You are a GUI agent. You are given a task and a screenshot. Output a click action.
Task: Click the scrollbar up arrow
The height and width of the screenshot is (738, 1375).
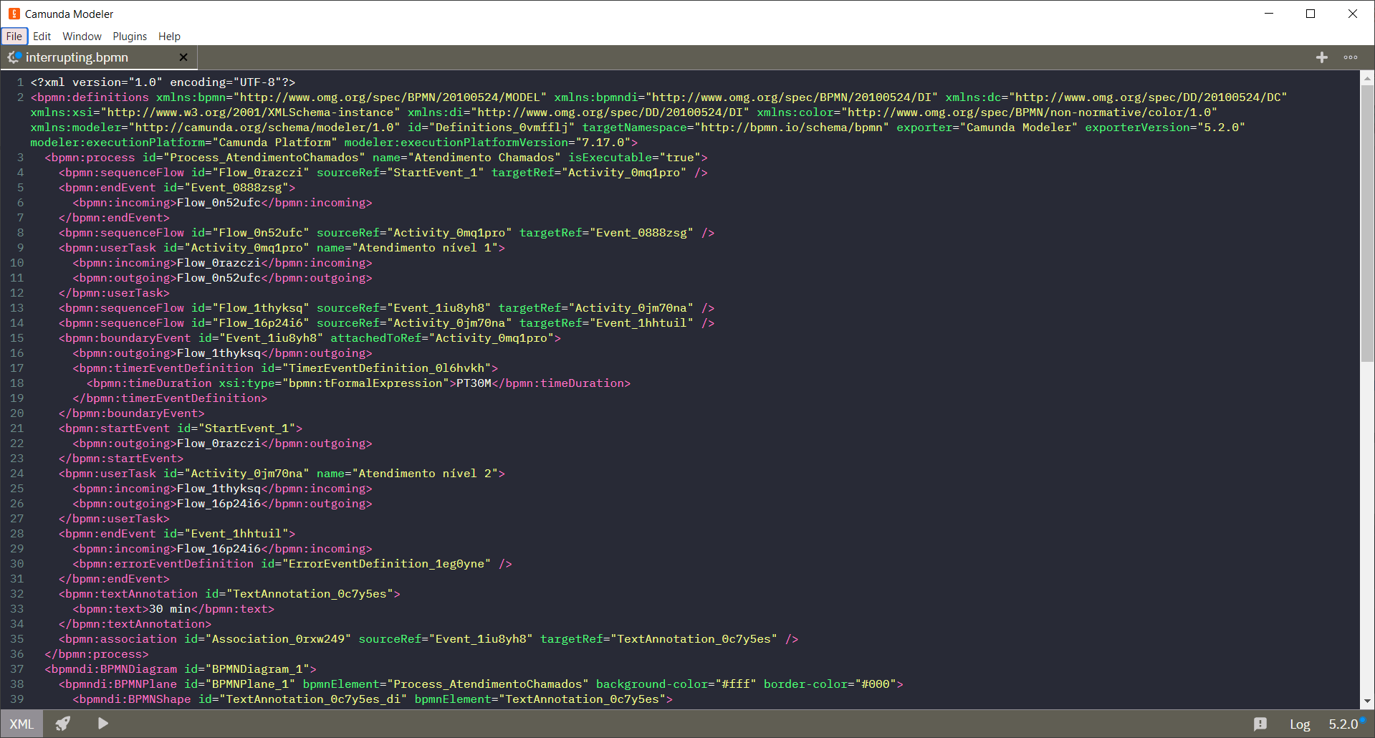click(1367, 77)
